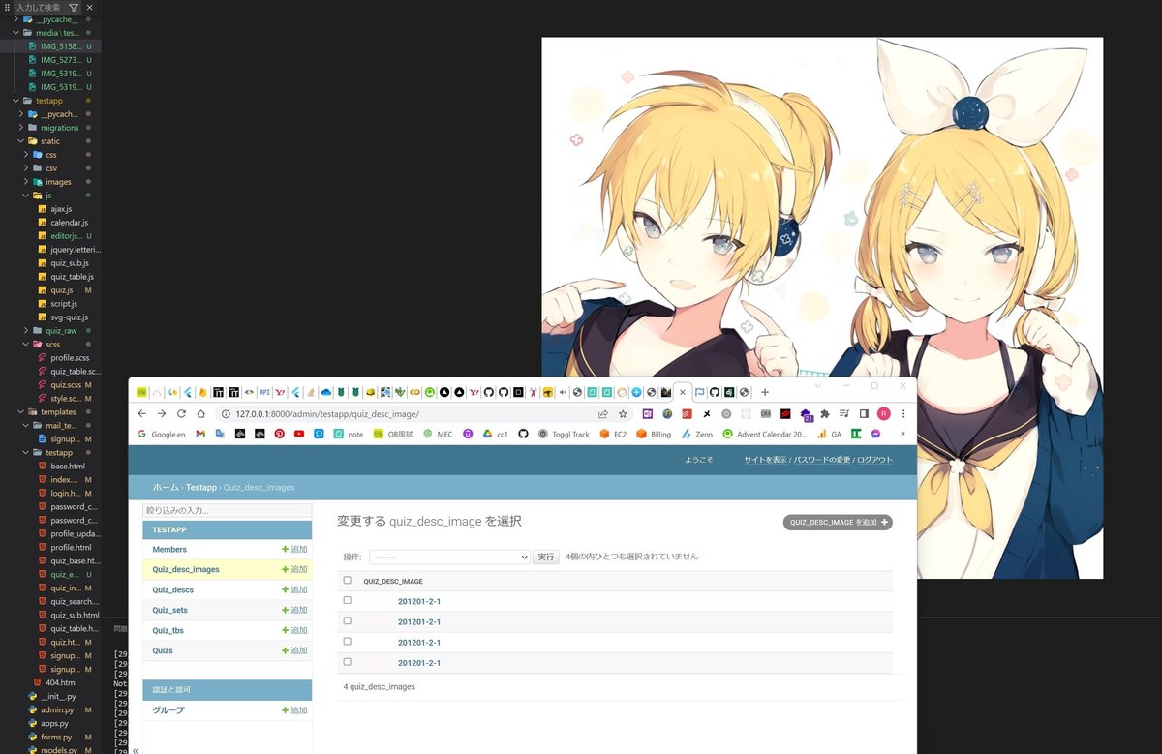Click the browser address bar URL
Viewport: 1162px width, 754px height.
pyautogui.click(x=327, y=413)
